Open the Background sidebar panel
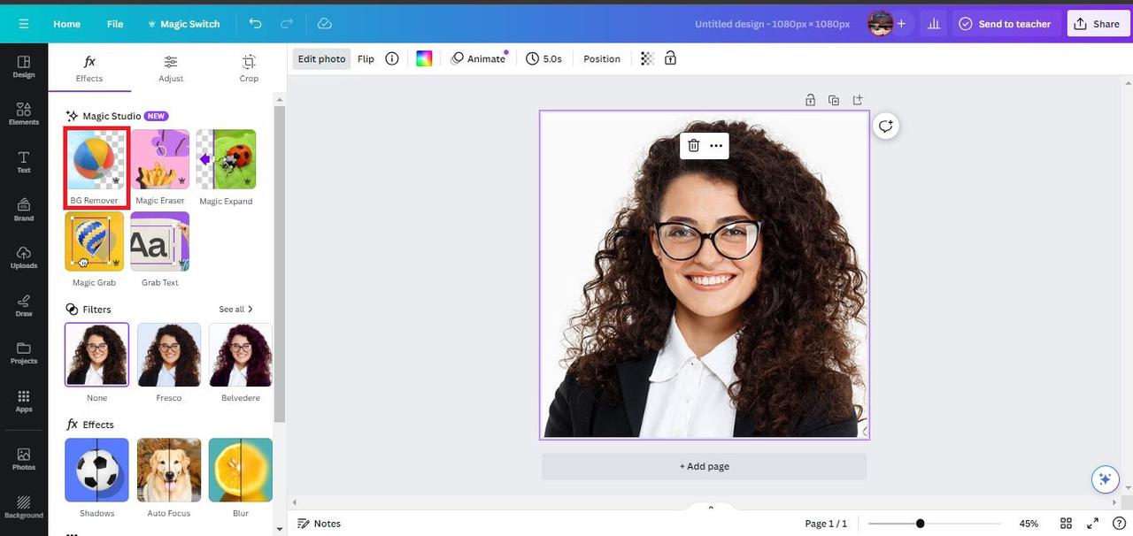 point(24,507)
